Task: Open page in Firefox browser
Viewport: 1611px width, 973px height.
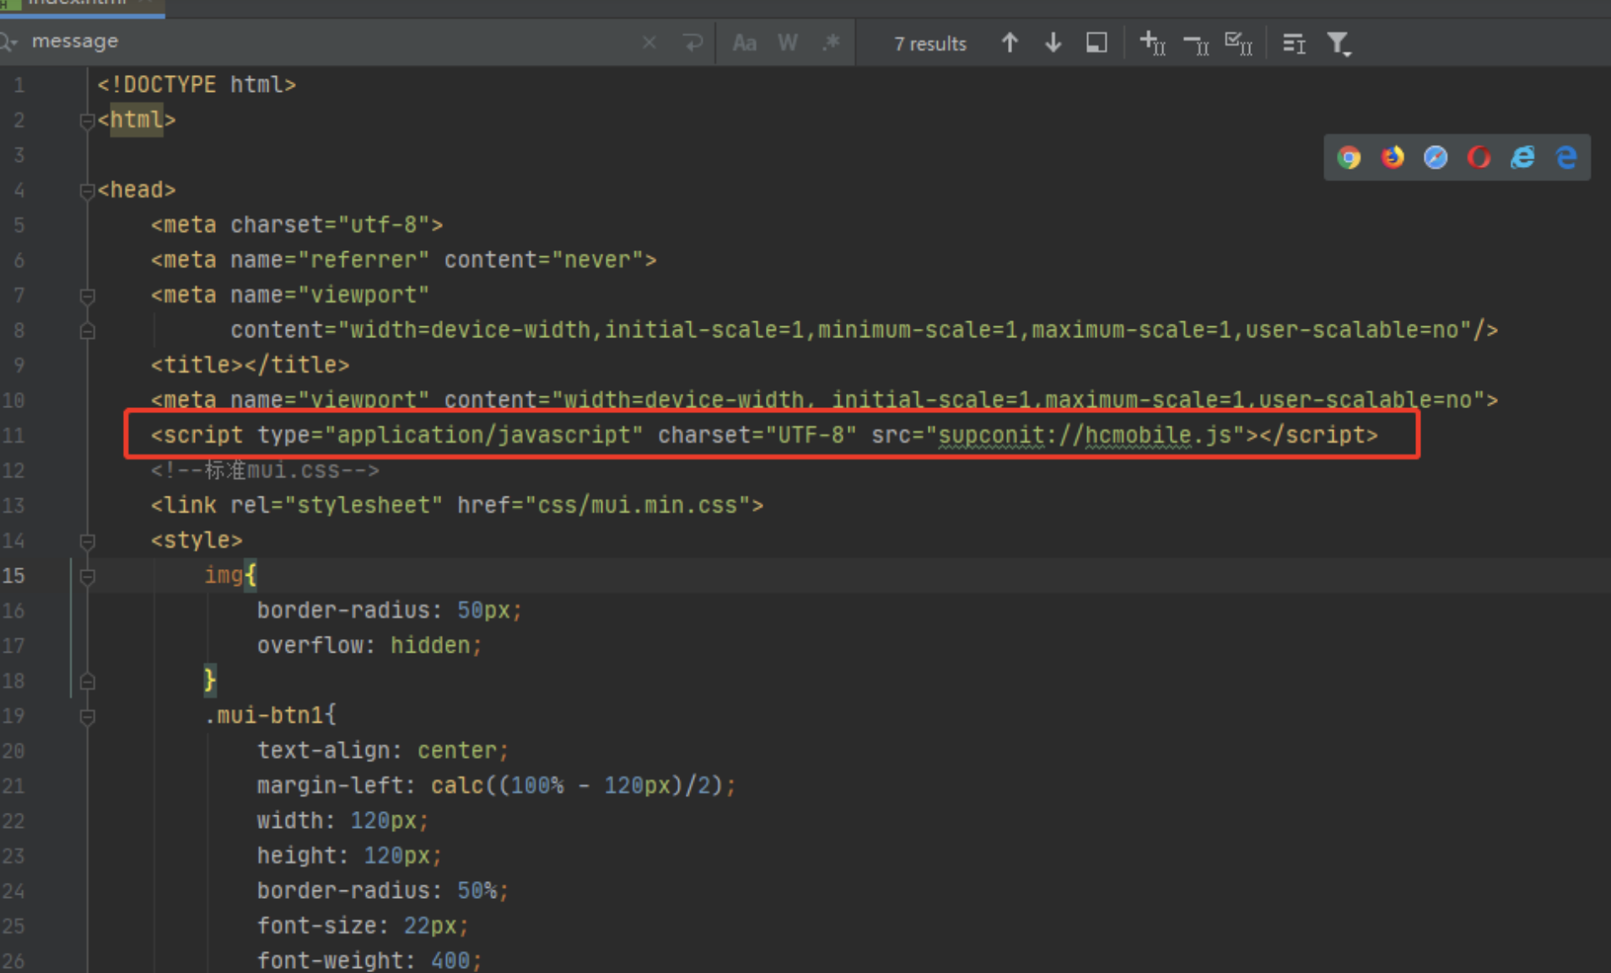Action: [x=1393, y=158]
